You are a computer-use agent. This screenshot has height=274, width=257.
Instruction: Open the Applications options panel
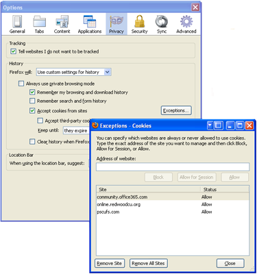click(90, 24)
